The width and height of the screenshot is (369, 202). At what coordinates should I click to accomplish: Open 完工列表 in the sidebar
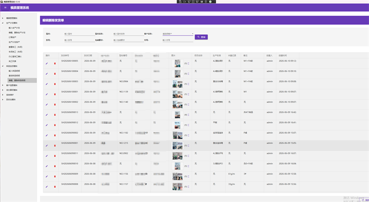coord(13,61)
